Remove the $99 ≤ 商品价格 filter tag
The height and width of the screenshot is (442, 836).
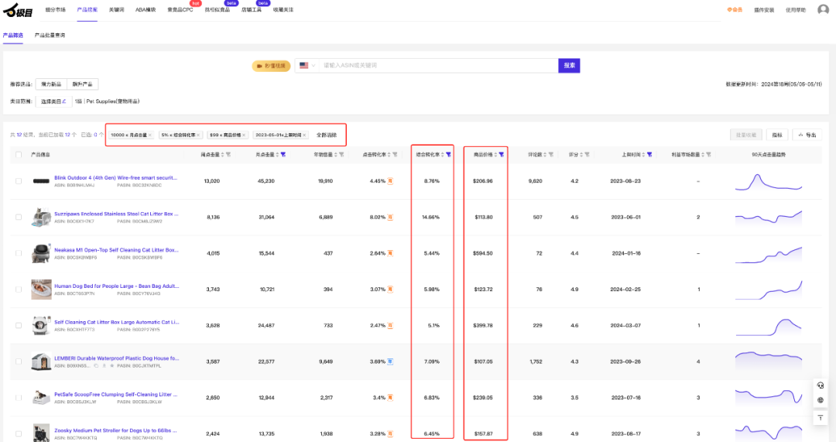245,135
